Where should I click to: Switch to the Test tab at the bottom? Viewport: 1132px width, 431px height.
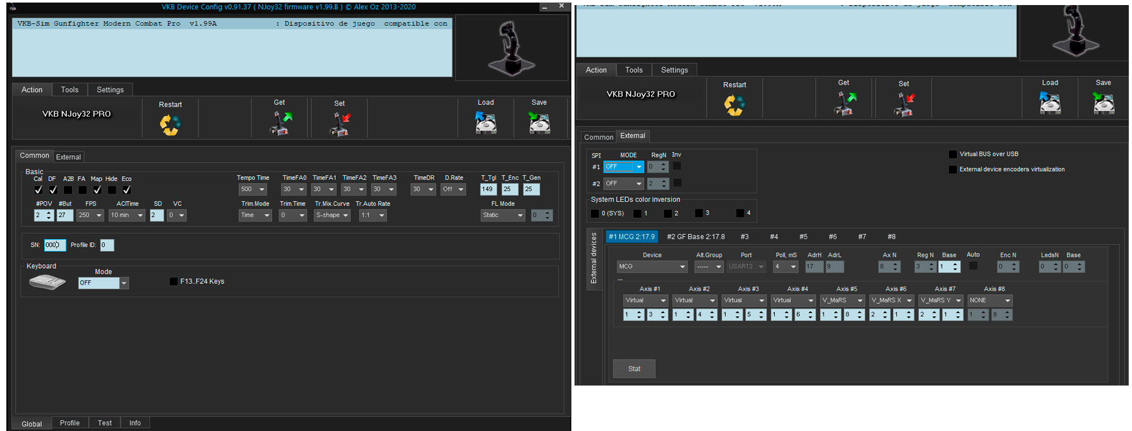coord(105,423)
